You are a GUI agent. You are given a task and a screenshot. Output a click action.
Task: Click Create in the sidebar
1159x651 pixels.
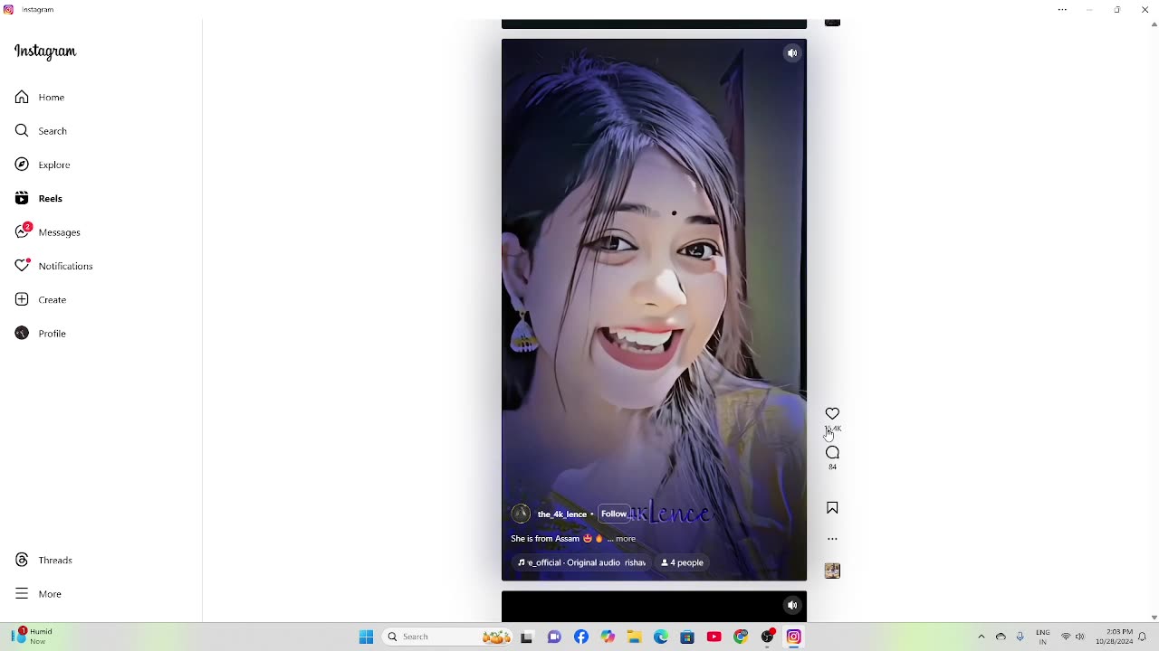pos(41,299)
